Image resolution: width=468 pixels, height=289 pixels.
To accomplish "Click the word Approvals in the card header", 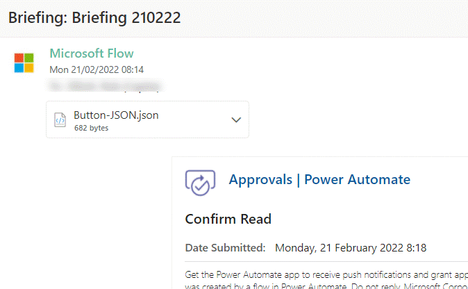I will 260,179.
